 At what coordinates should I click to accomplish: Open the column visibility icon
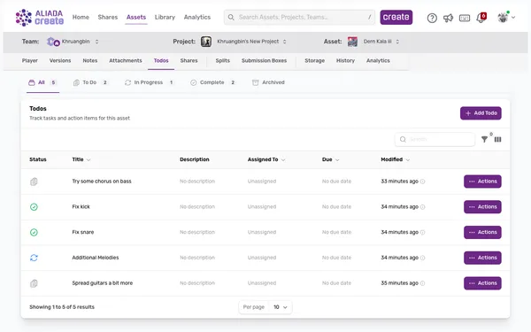point(497,139)
